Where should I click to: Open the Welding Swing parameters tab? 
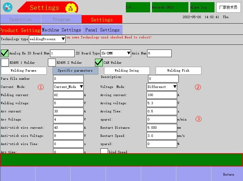pyautogui.click(x=127, y=70)
